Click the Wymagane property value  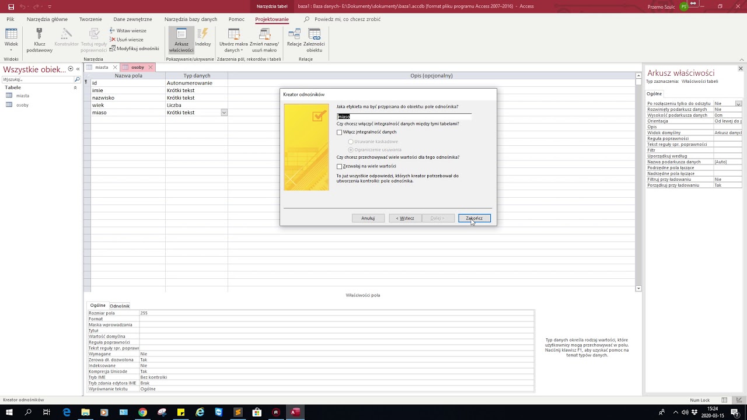[337, 354]
